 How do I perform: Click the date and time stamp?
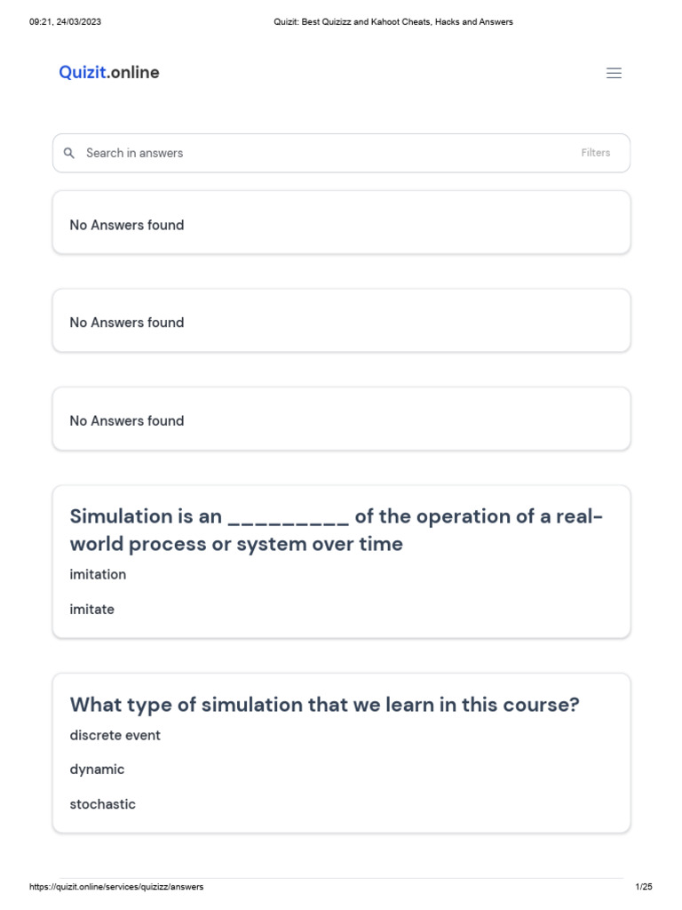coord(65,21)
